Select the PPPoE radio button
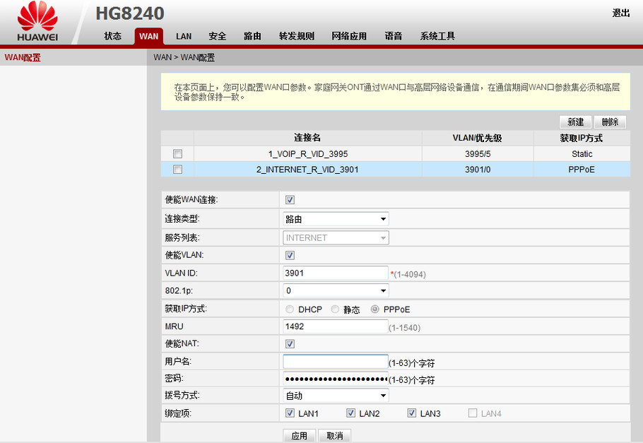 [374, 309]
